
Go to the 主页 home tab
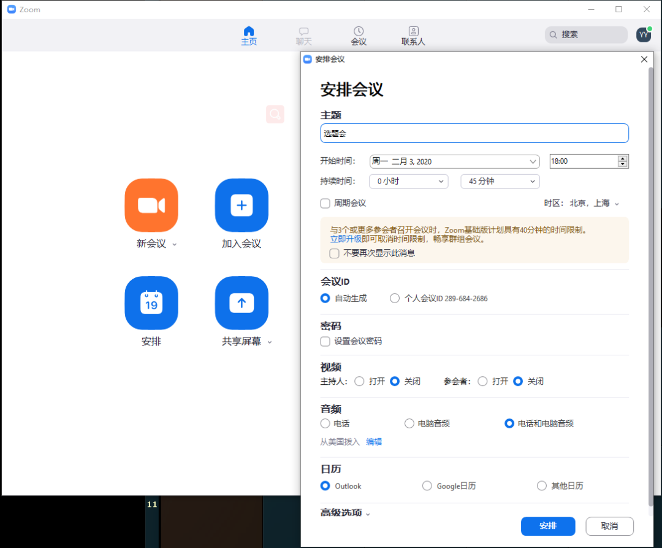pos(249,36)
